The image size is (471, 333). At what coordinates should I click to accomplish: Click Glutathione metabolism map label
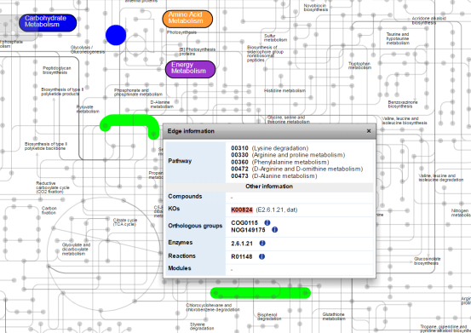tap(333, 317)
